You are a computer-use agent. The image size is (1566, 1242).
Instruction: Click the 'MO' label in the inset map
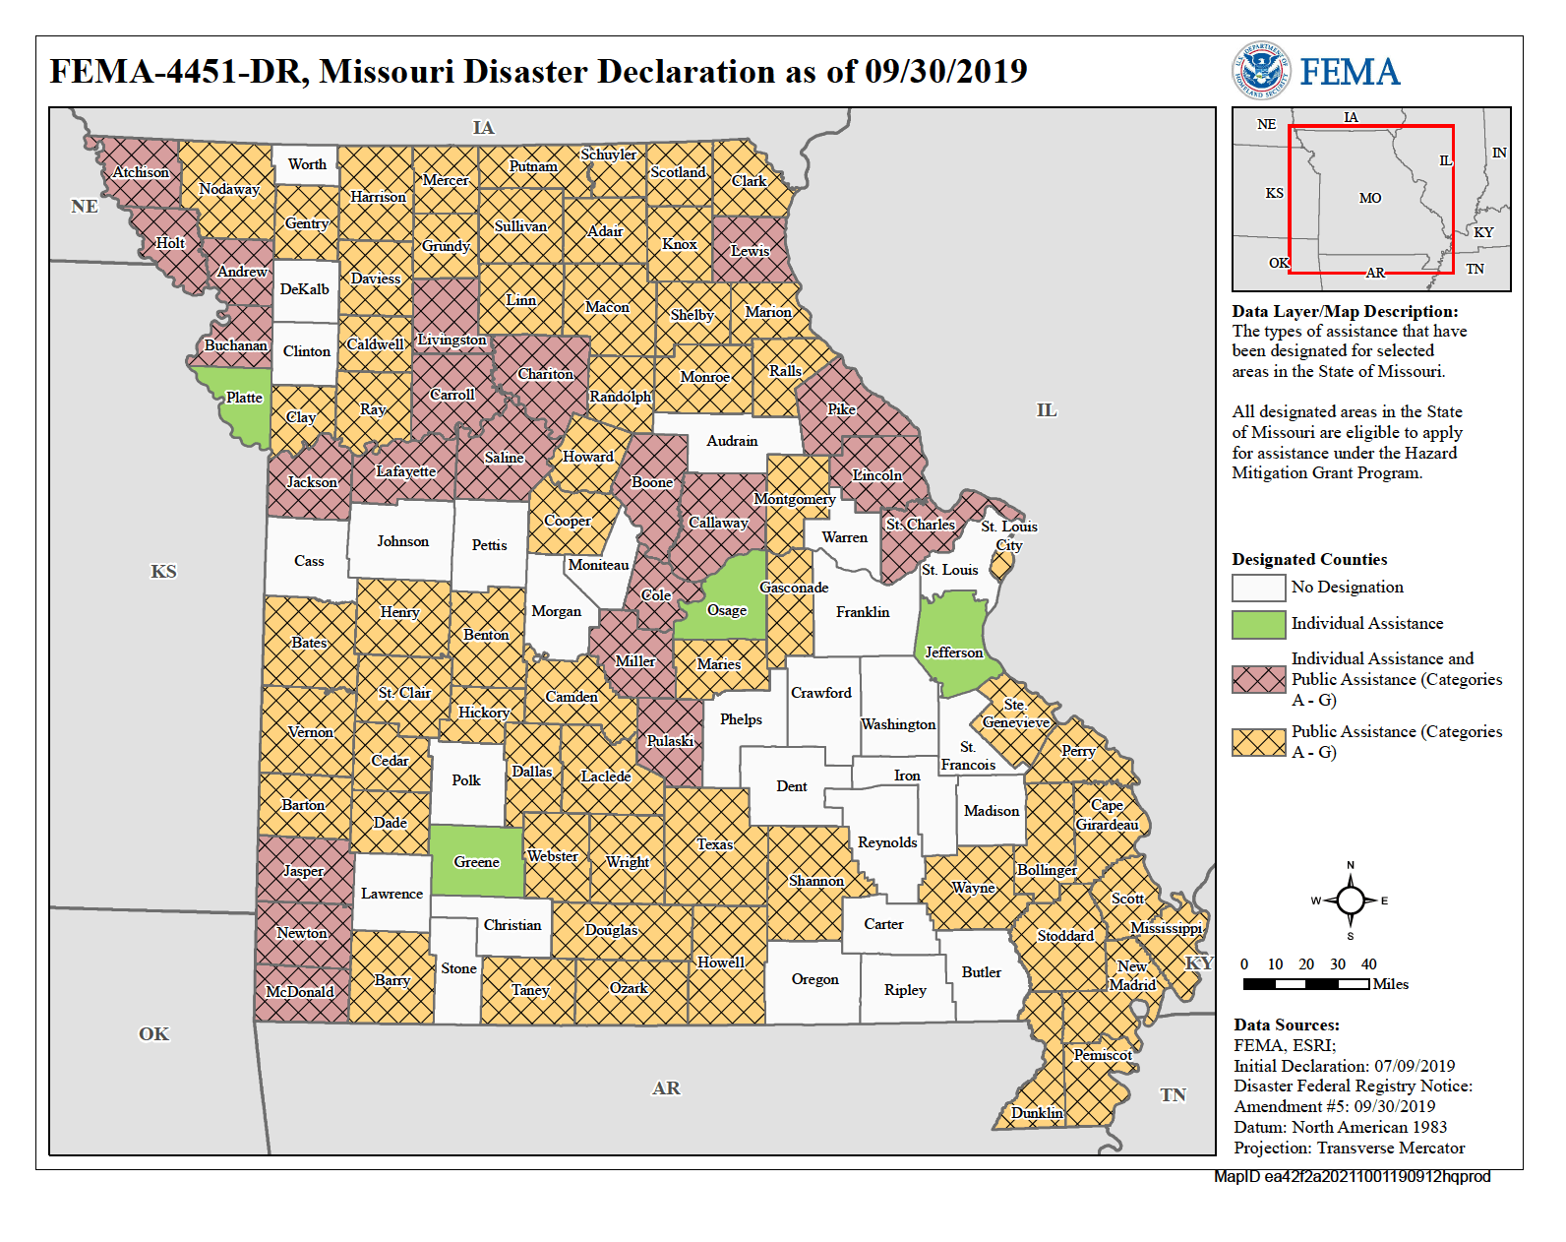(1370, 198)
